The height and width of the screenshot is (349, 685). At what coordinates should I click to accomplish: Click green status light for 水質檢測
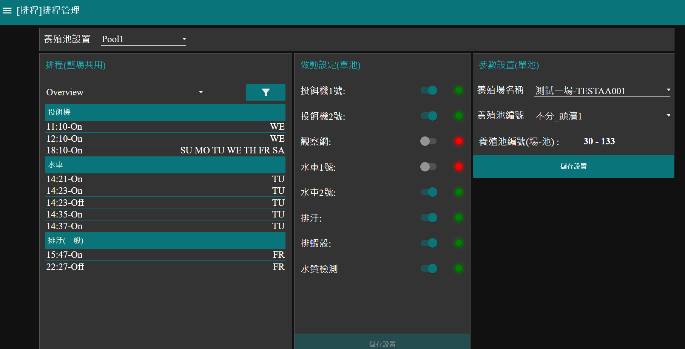pyautogui.click(x=458, y=268)
